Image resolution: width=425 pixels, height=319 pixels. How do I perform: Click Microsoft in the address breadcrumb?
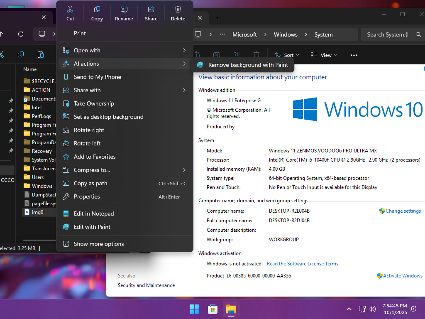(244, 35)
